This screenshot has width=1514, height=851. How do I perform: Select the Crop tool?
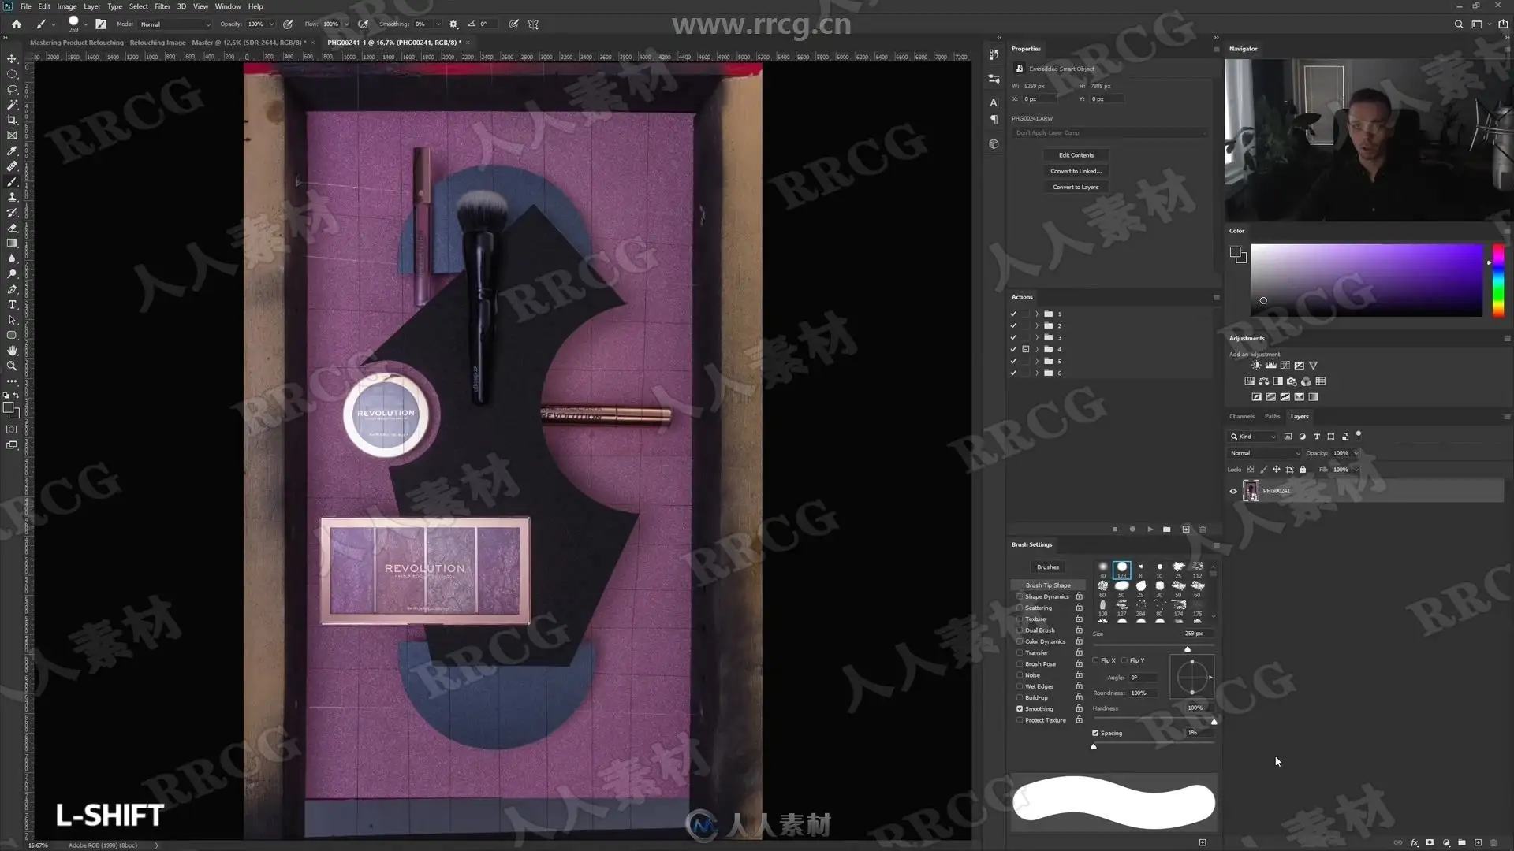(12, 120)
